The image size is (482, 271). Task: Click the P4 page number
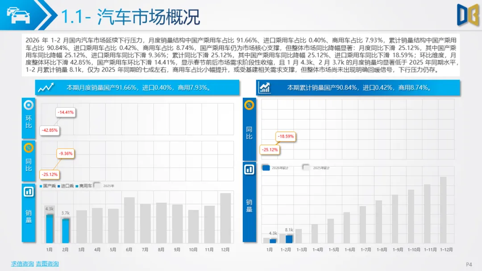(x=469, y=264)
